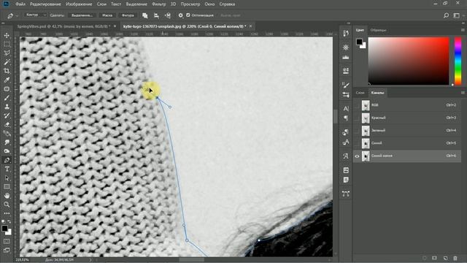Delete current channel trash button
Viewport: 467px width, 263px height.
[455, 258]
